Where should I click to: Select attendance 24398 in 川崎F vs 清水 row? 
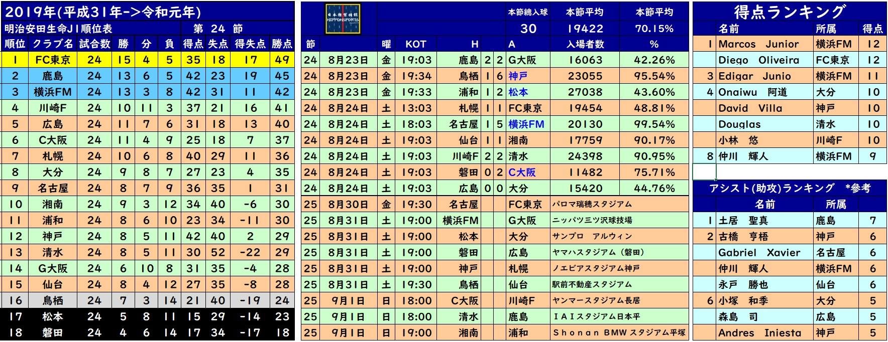click(x=585, y=156)
